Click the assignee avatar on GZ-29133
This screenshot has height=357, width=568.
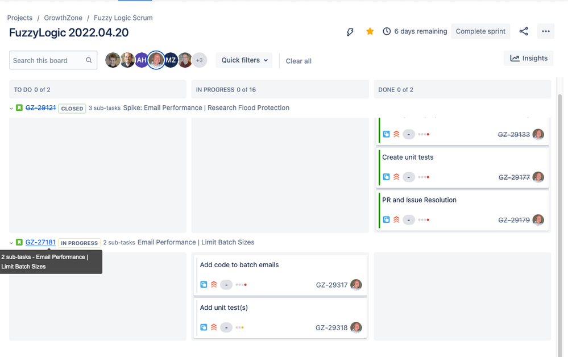point(538,134)
